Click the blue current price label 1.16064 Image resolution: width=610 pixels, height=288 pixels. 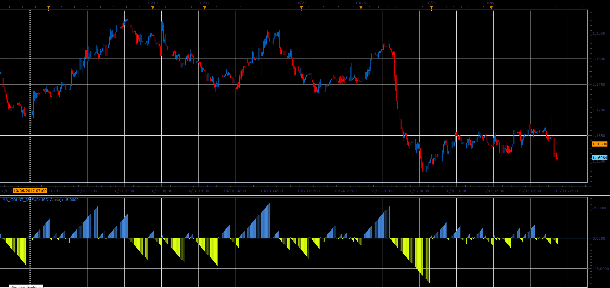[600, 158]
